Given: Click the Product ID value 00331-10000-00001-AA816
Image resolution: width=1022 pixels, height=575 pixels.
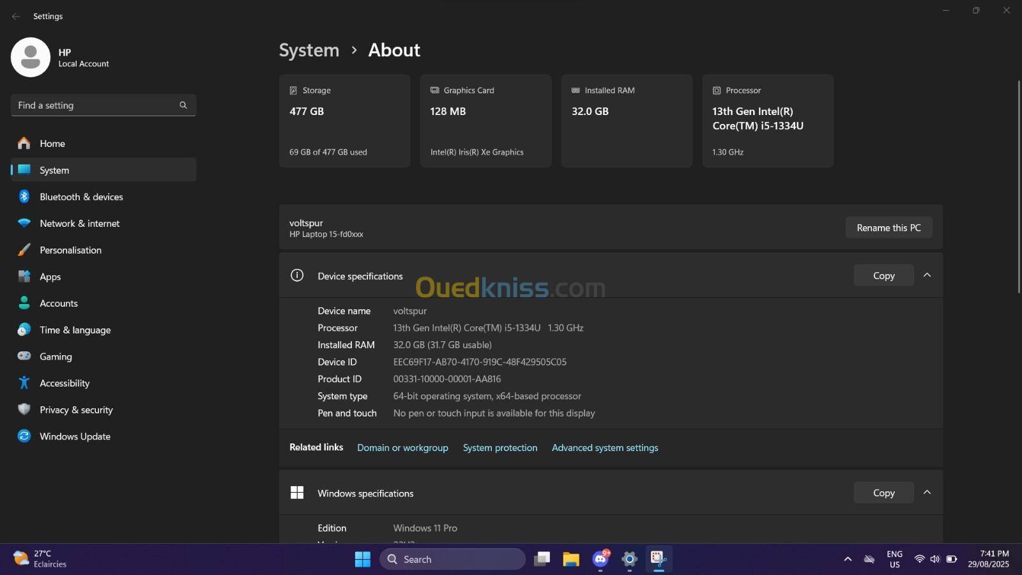Looking at the screenshot, I should point(447,379).
